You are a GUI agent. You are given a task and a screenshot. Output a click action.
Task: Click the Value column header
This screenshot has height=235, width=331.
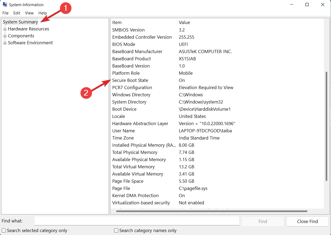tap(250, 22)
